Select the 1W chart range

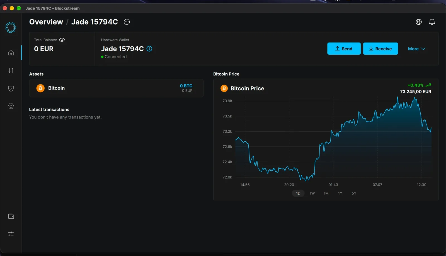point(312,193)
